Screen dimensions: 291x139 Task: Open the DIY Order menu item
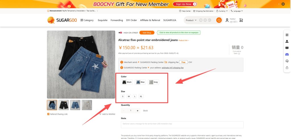click(x=132, y=20)
